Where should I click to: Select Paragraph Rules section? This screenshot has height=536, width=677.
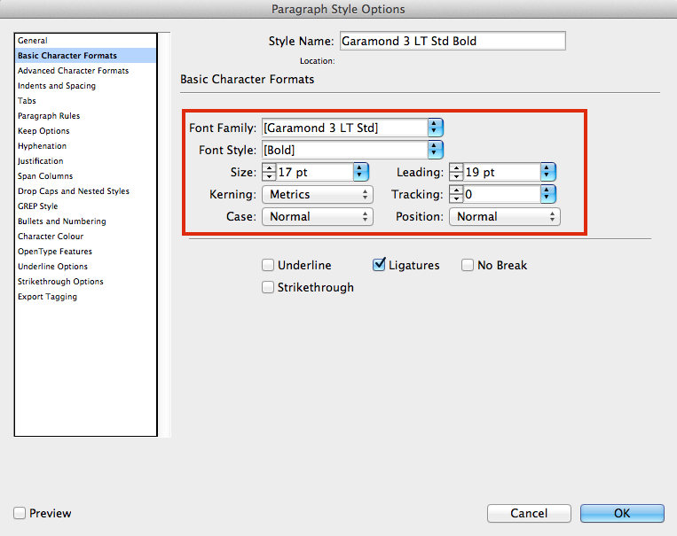(85, 116)
